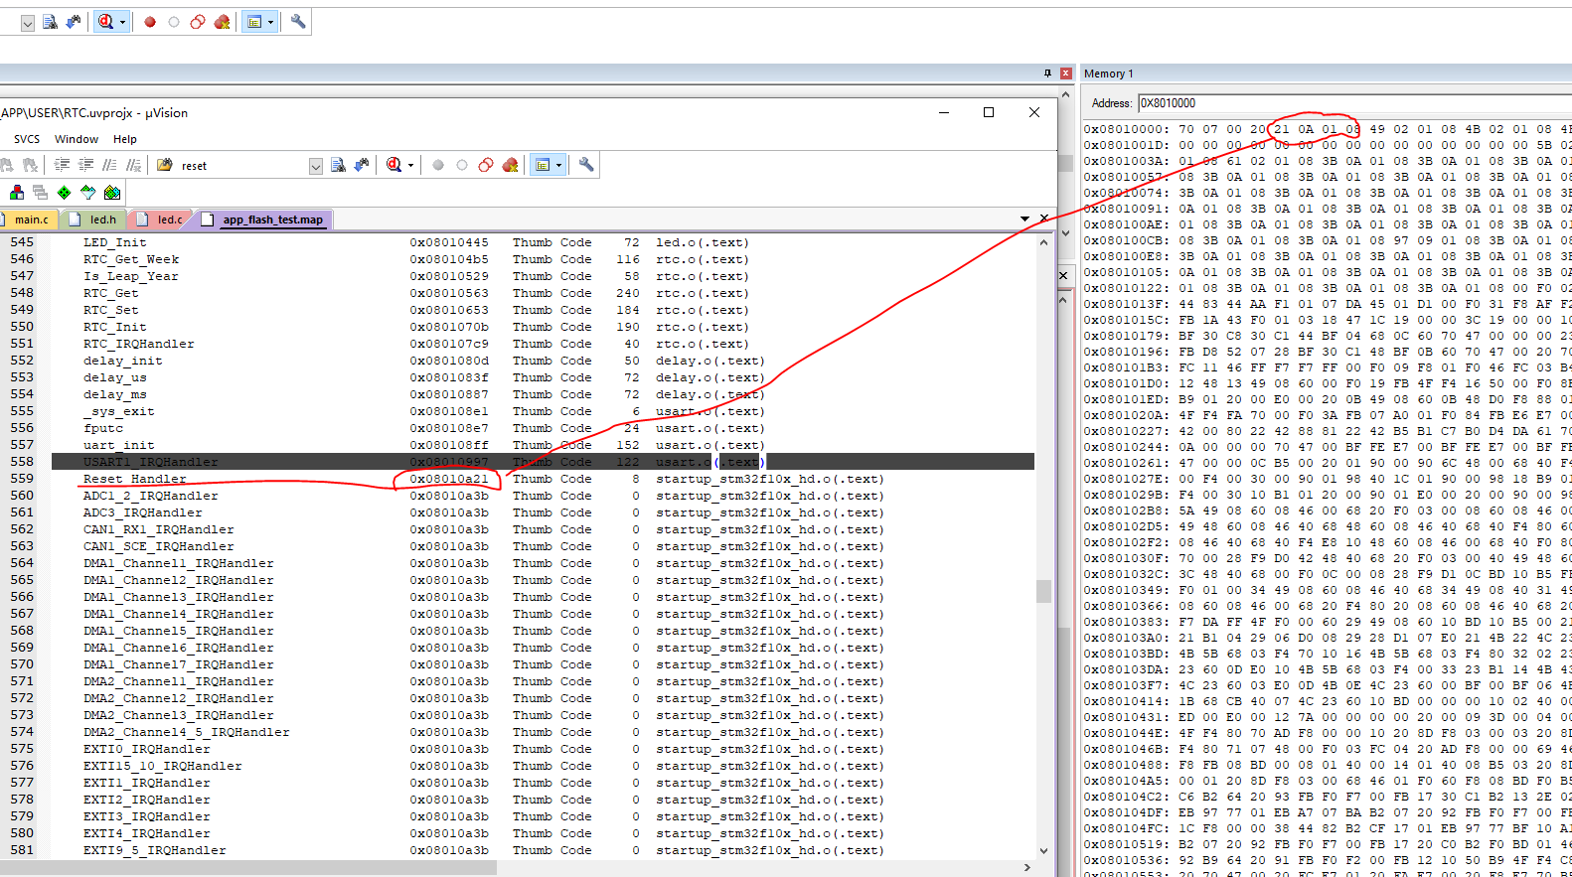
Task: Click Uncomment selection icon
Action: coord(133,165)
